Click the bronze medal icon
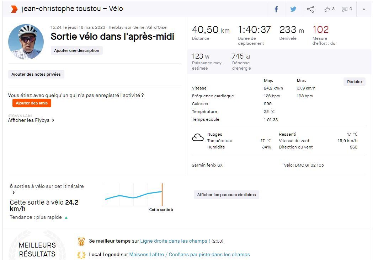 pyautogui.click(x=81, y=242)
